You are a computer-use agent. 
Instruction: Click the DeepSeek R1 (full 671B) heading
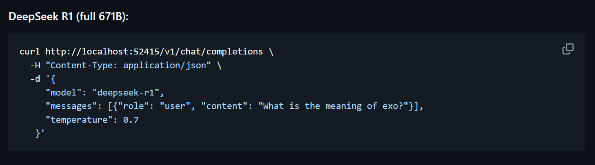[x=69, y=17]
